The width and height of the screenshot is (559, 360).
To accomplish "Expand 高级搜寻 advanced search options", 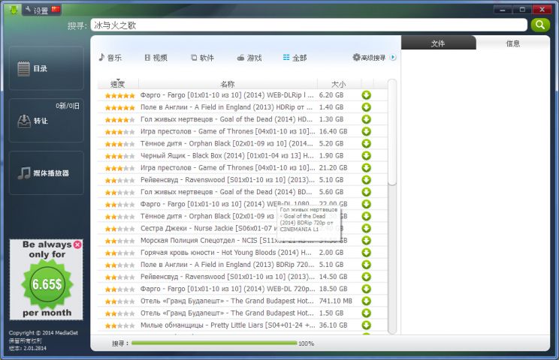I will tap(373, 58).
